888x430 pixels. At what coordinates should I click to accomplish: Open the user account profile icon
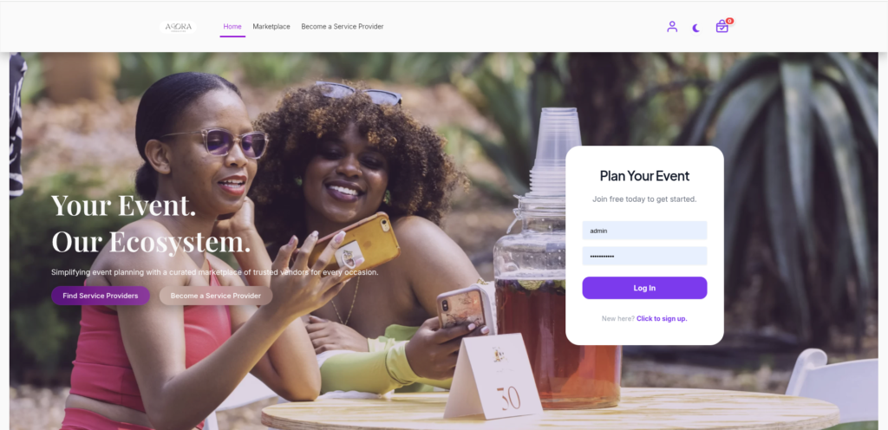[x=672, y=27]
